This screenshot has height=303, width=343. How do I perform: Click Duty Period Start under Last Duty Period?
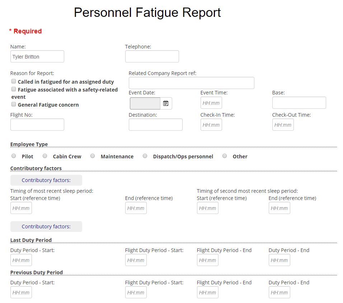pyautogui.click(x=21, y=260)
